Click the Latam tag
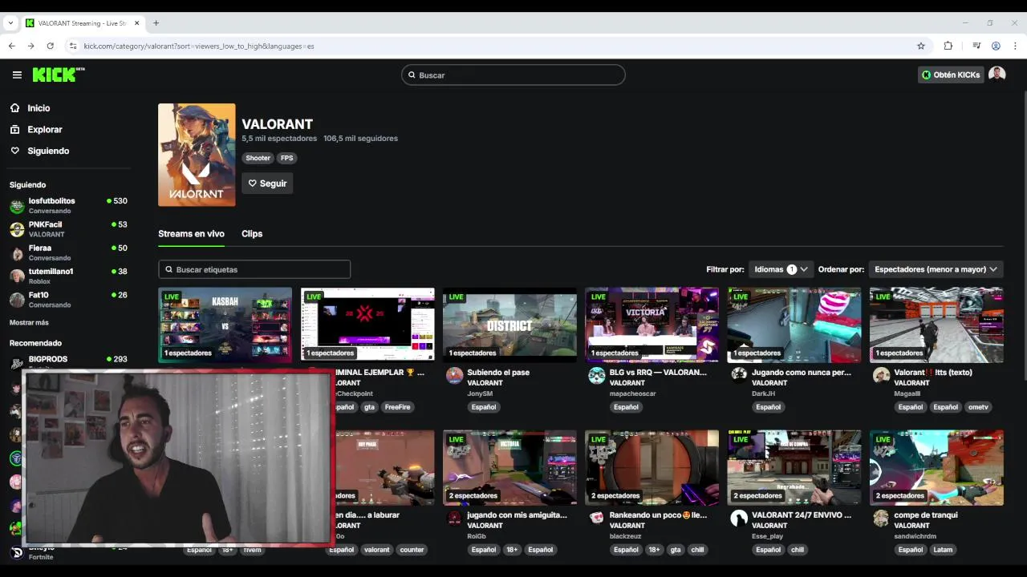Image resolution: width=1027 pixels, height=577 pixels. 943,550
